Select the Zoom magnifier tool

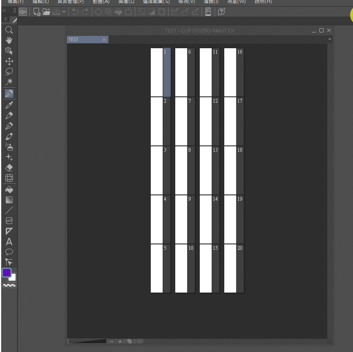tap(9, 30)
